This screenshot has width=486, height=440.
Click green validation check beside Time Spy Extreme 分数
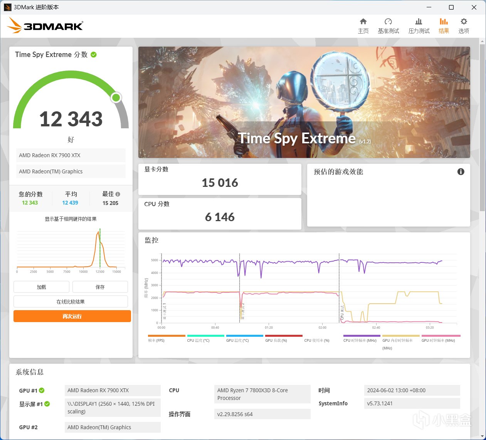tap(94, 55)
